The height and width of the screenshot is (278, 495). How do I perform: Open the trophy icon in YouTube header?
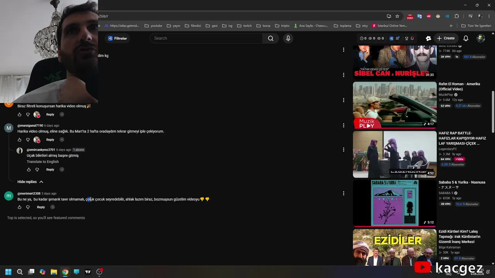coord(406,38)
